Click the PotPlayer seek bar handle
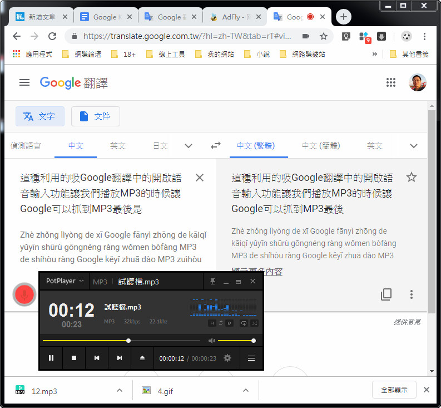This screenshot has height=408, width=441. tap(128, 341)
